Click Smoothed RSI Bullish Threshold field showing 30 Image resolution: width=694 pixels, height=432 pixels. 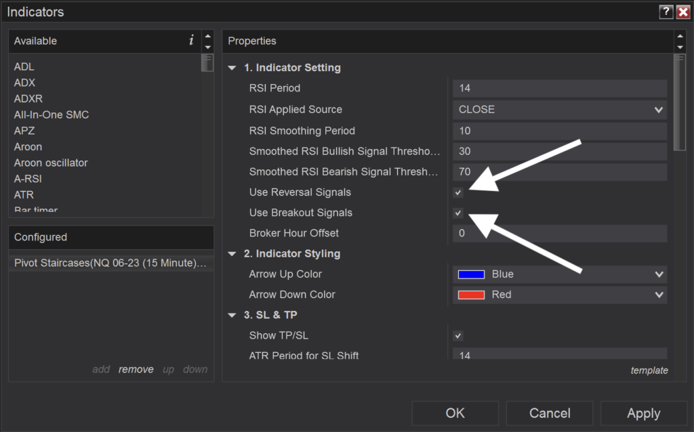559,151
